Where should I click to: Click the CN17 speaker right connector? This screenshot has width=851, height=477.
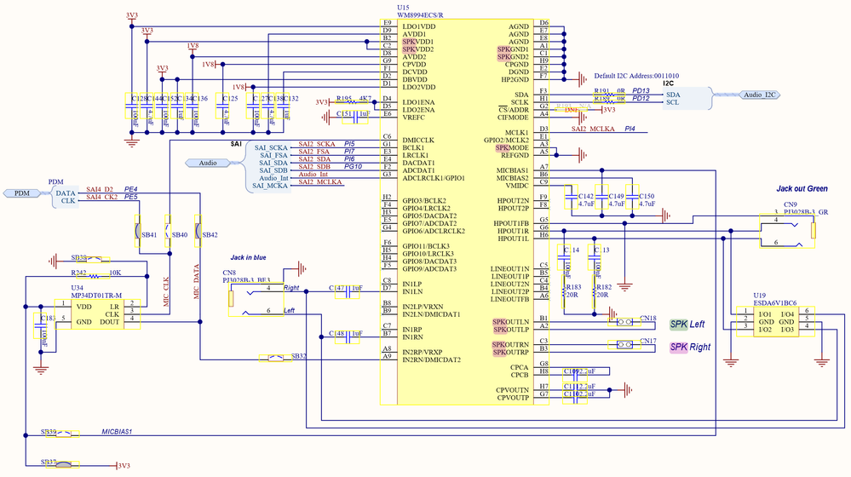624,345
